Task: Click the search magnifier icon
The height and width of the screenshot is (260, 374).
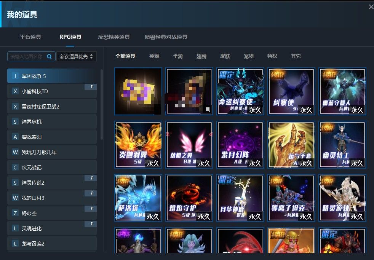Action: [x=50, y=56]
